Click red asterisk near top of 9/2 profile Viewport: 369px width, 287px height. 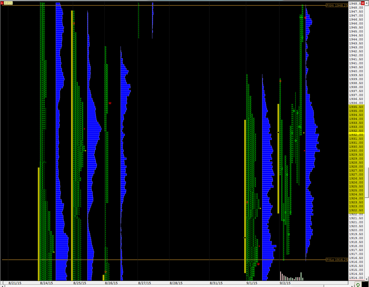(x=305, y=18)
